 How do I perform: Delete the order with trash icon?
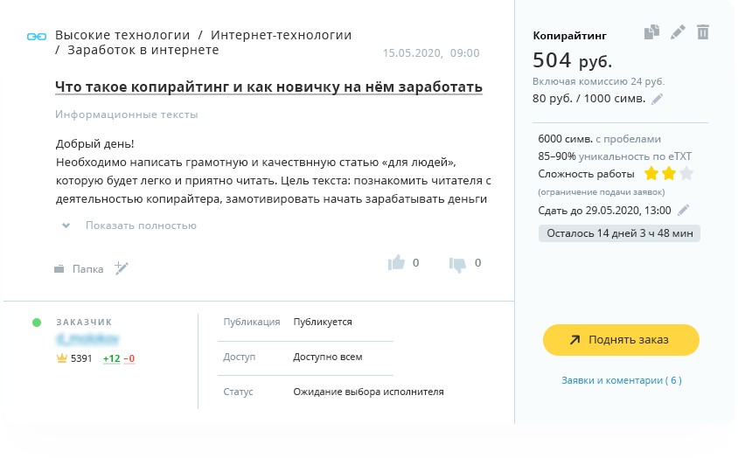click(702, 32)
